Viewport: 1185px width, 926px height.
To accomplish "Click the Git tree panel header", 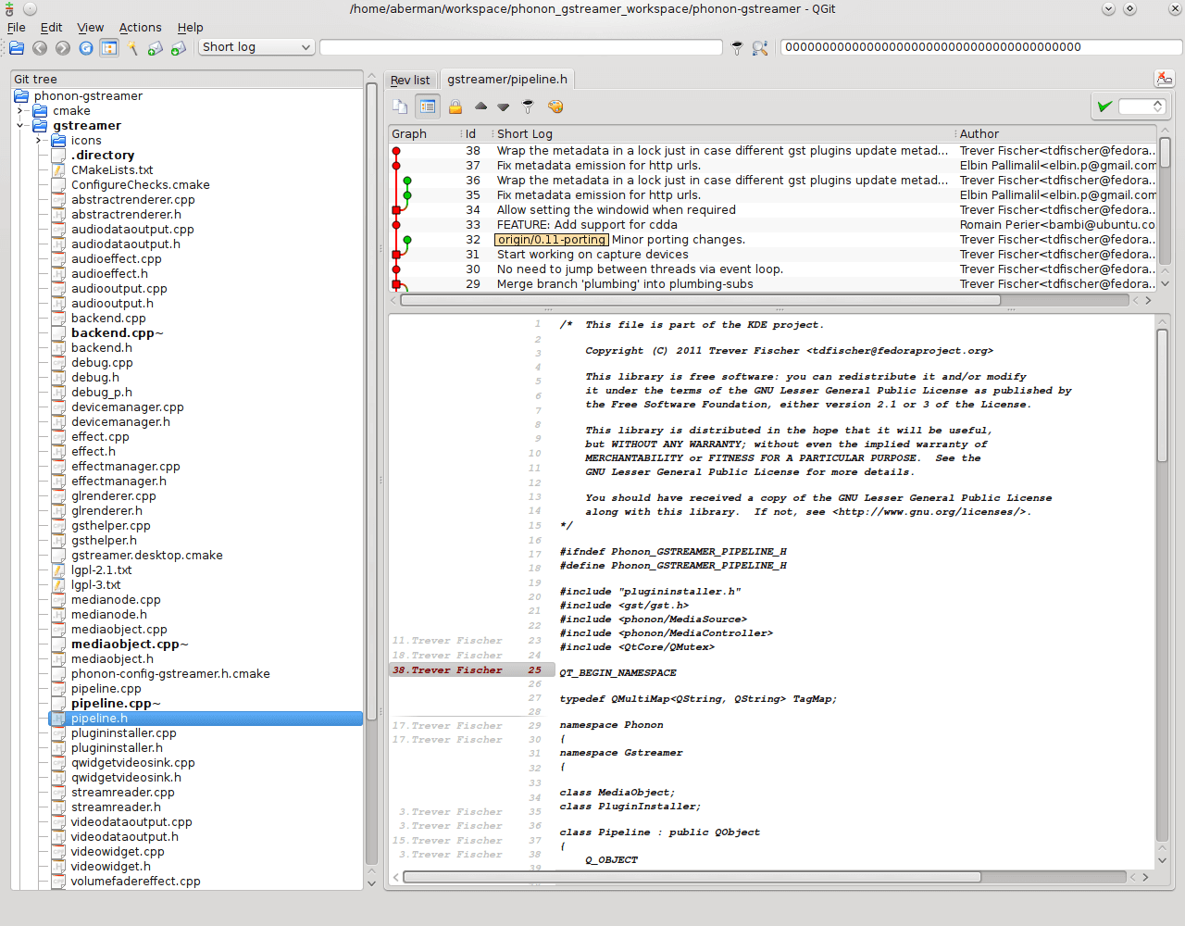I will click(x=187, y=80).
